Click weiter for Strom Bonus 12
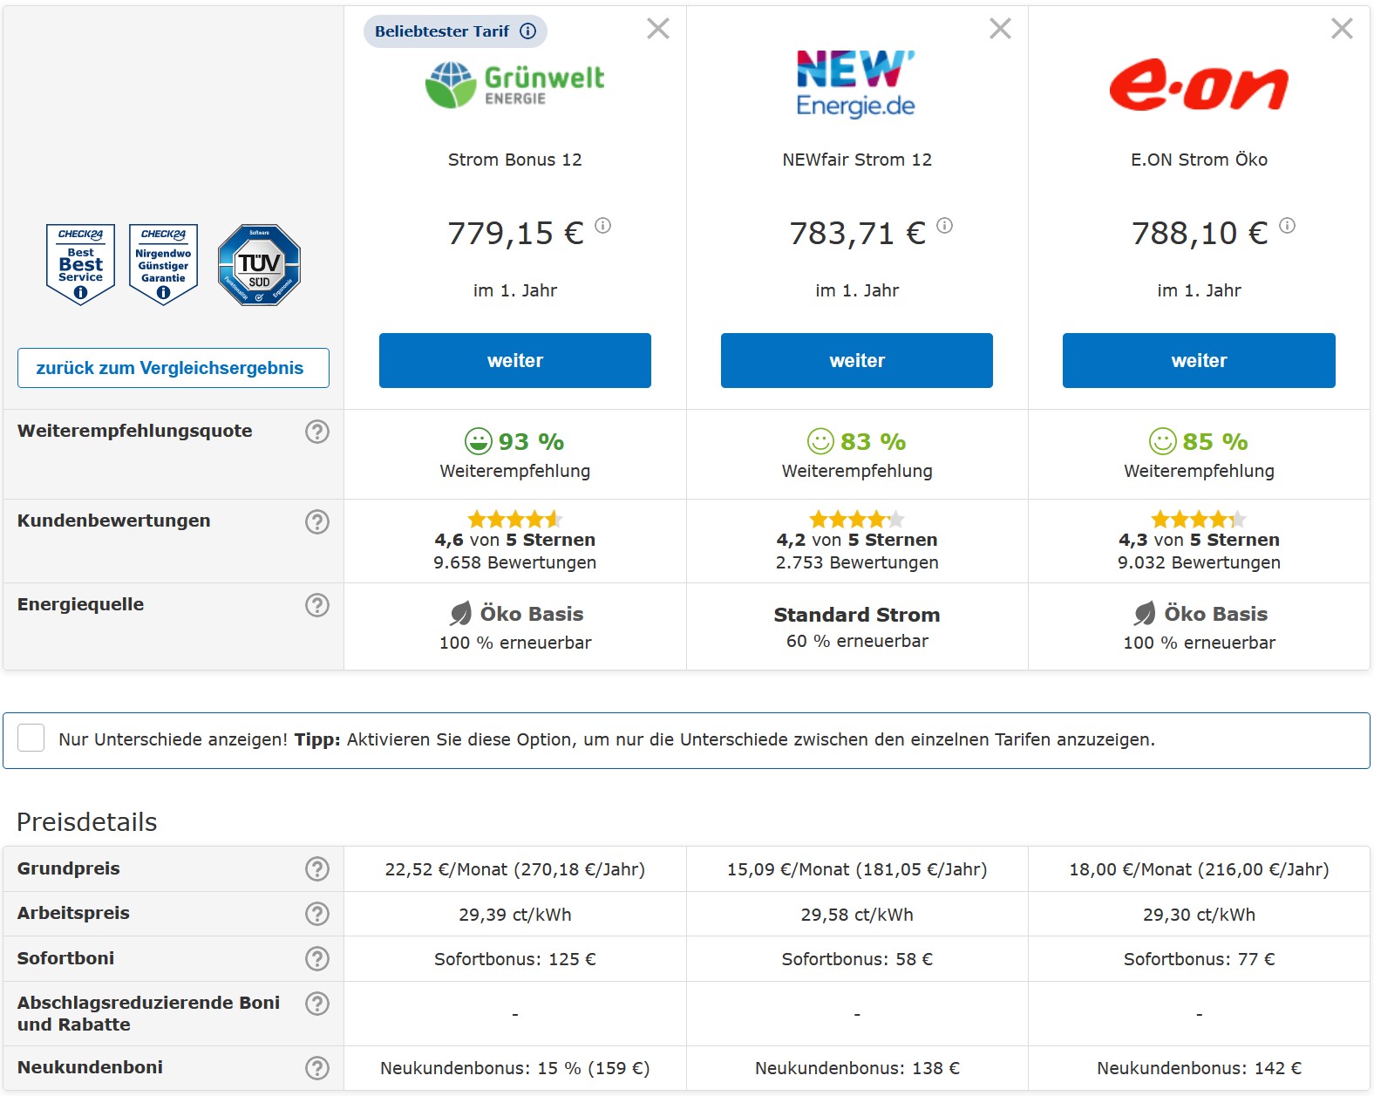This screenshot has width=1374, height=1096. point(515,360)
